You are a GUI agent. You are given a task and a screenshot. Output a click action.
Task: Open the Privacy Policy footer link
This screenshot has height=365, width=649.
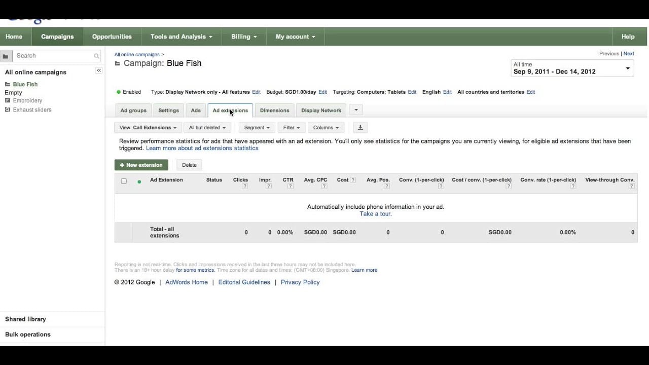point(300,282)
